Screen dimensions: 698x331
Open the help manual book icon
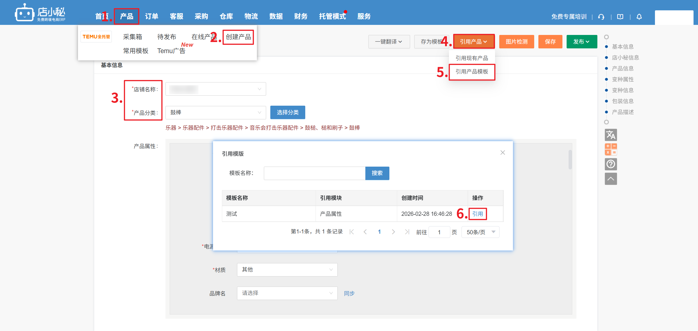click(x=620, y=17)
